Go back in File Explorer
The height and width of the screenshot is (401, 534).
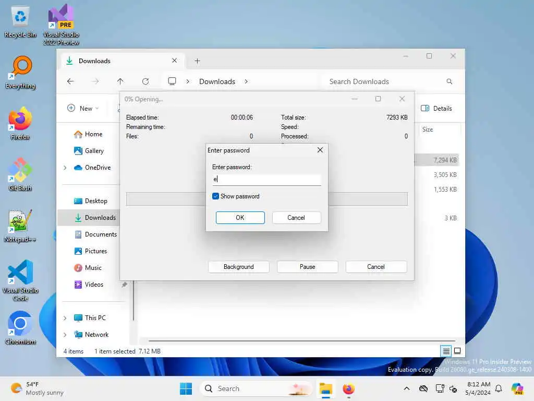tap(70, 81)
